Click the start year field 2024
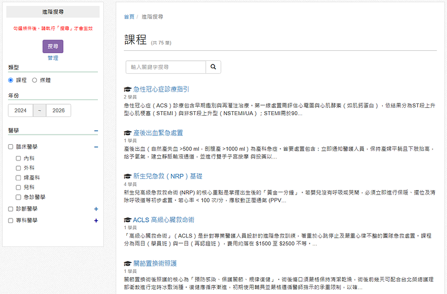The width and height of the screenshot is (447, 294). (x=21, y=110)
